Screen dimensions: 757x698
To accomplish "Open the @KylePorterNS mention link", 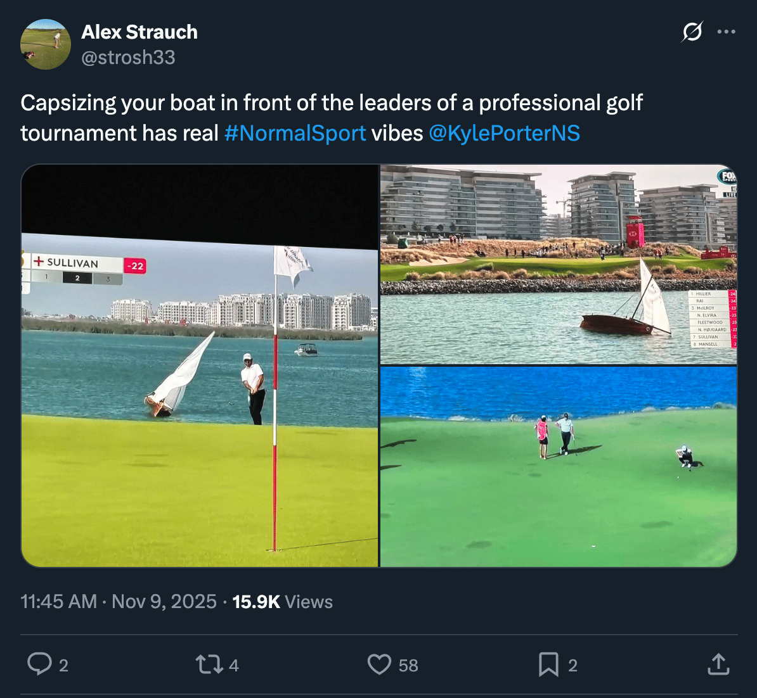I will 504,133.
